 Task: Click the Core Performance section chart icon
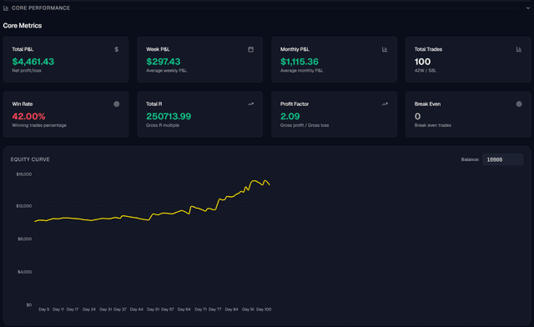point(6,8)
